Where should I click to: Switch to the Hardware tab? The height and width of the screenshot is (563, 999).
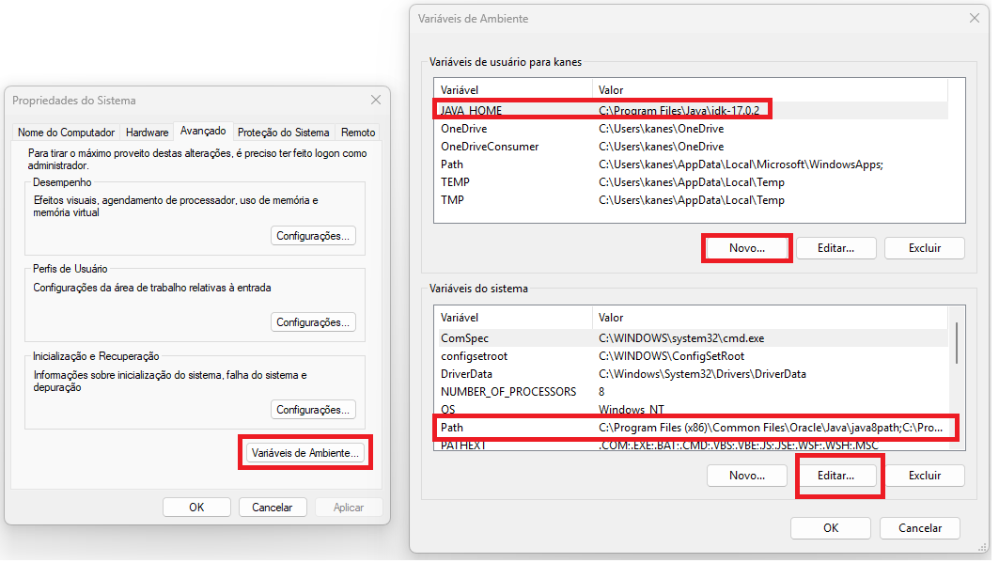(147, 133)
